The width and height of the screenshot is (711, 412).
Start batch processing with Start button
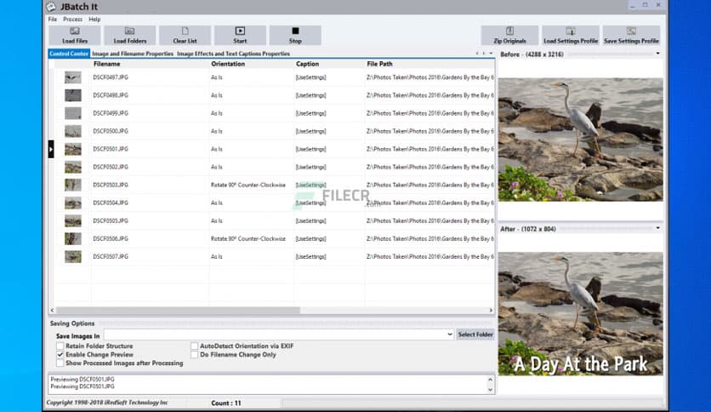[241, 36]
